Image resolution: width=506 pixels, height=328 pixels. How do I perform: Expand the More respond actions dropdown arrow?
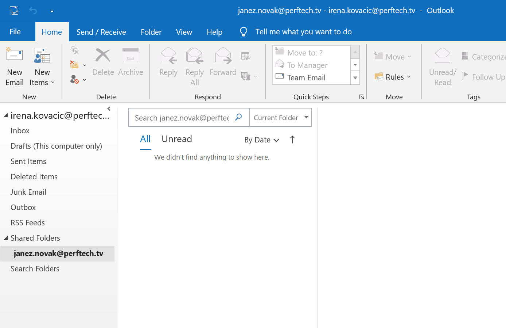[x=256, y=77]
